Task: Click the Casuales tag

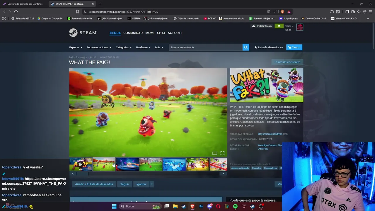Action: pyautogui.click(x=256, y=168)
